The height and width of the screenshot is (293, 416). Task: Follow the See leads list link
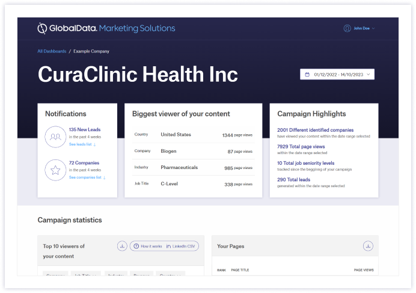[82, 144]
